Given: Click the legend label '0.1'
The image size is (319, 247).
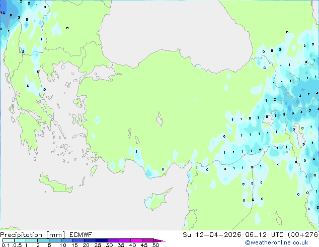Looking at the screenshot, I should point(6,245).
